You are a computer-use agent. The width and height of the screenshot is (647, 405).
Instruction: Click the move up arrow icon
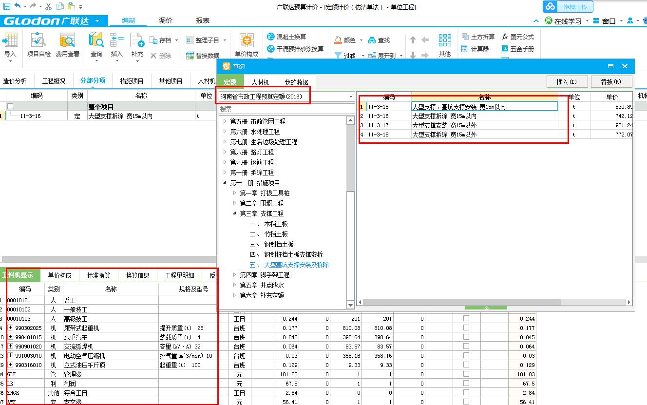click(x=413, y=40)
